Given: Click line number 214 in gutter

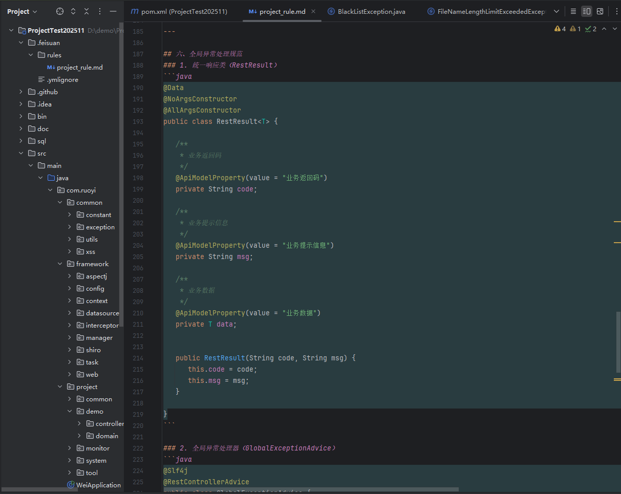Looking at the screenshot, I should pyautogui.click(x=138, y=358).
